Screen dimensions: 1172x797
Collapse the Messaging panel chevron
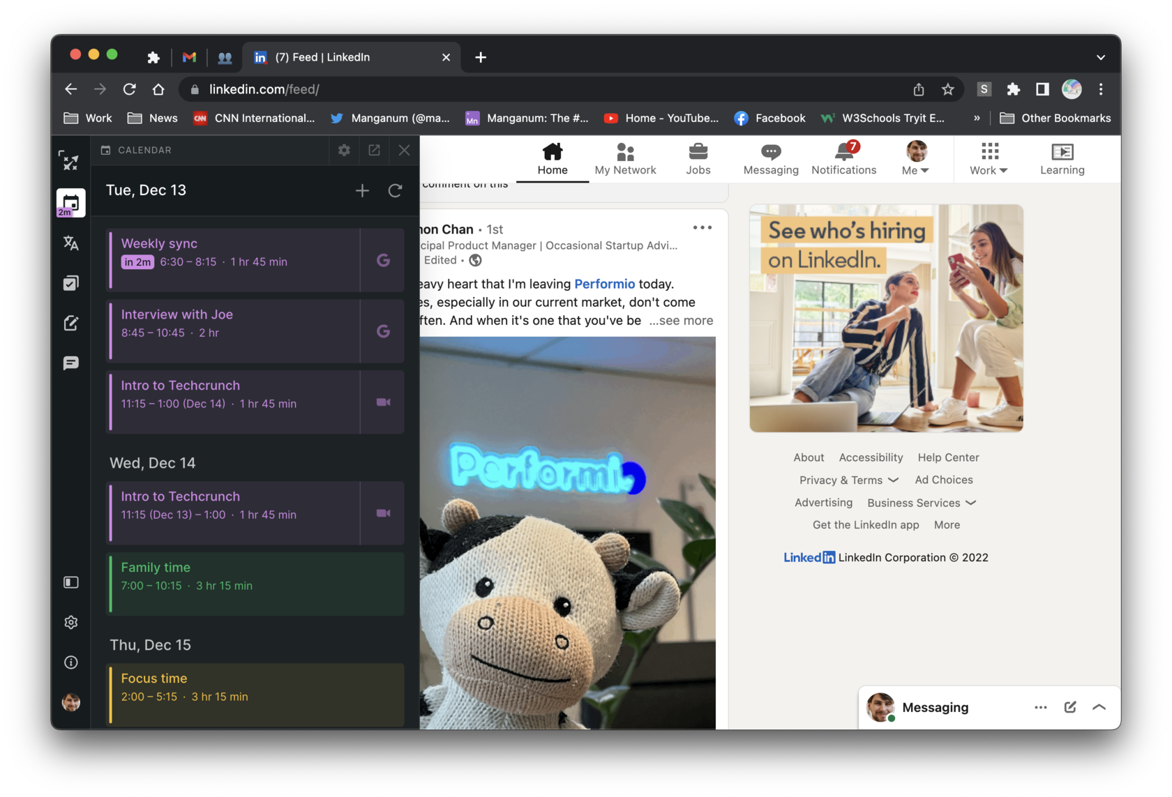[x=1099, y=707]
